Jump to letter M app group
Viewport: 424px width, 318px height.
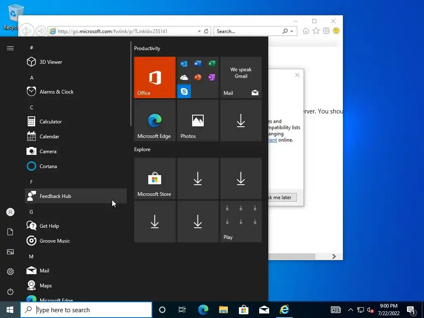(31, 256)
